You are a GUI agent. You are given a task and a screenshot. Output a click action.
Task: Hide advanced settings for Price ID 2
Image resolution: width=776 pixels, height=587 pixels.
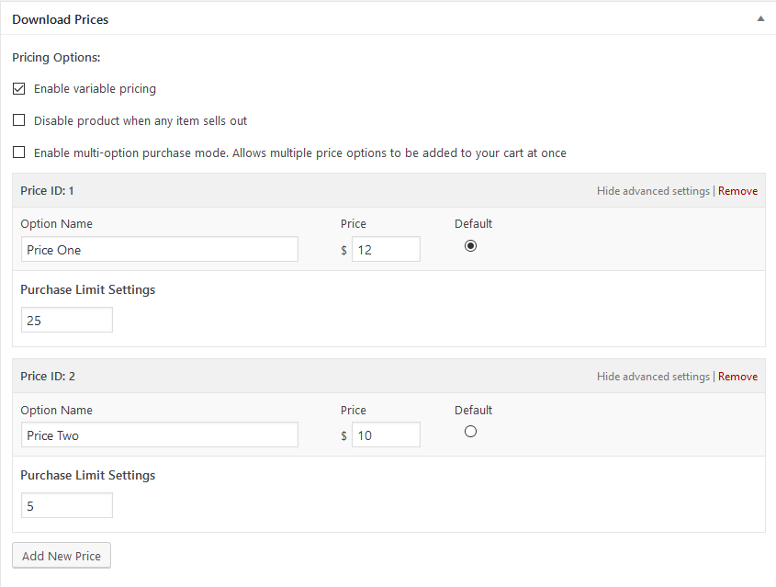click(x=653, y=377)
